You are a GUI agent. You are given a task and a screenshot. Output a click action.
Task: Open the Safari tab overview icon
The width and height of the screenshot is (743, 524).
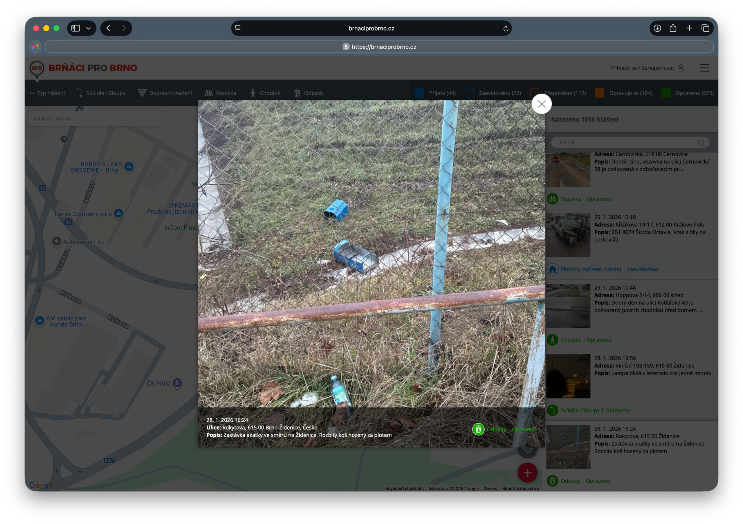pyautogui.click(x=705, y=28)
